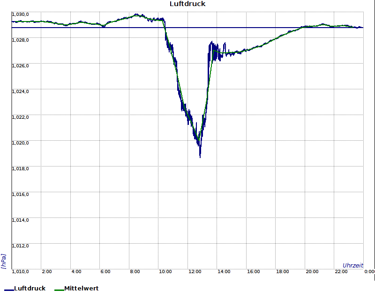Click the 2:00 time tick label
Viewport: 375px width, 304px height.
coord(46,272)
